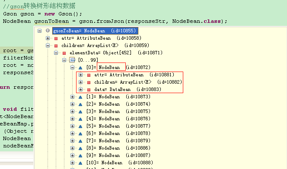
Task: Click the 'new' keyword in Gson line
Action: pos(49,14)
